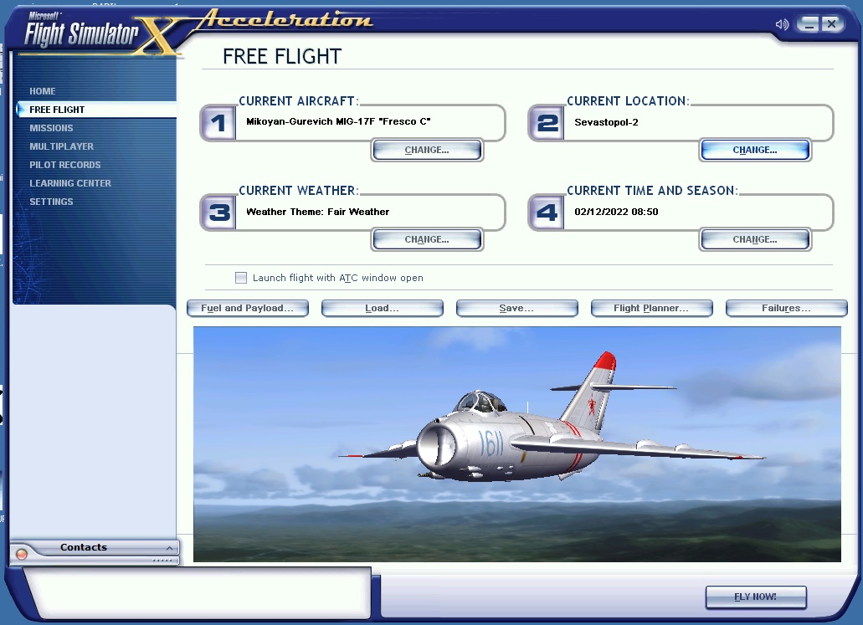
Task: Click the Load... button
Action: [382, 308]
